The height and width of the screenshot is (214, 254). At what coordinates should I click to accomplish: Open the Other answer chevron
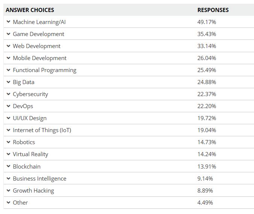coord(8,202)
